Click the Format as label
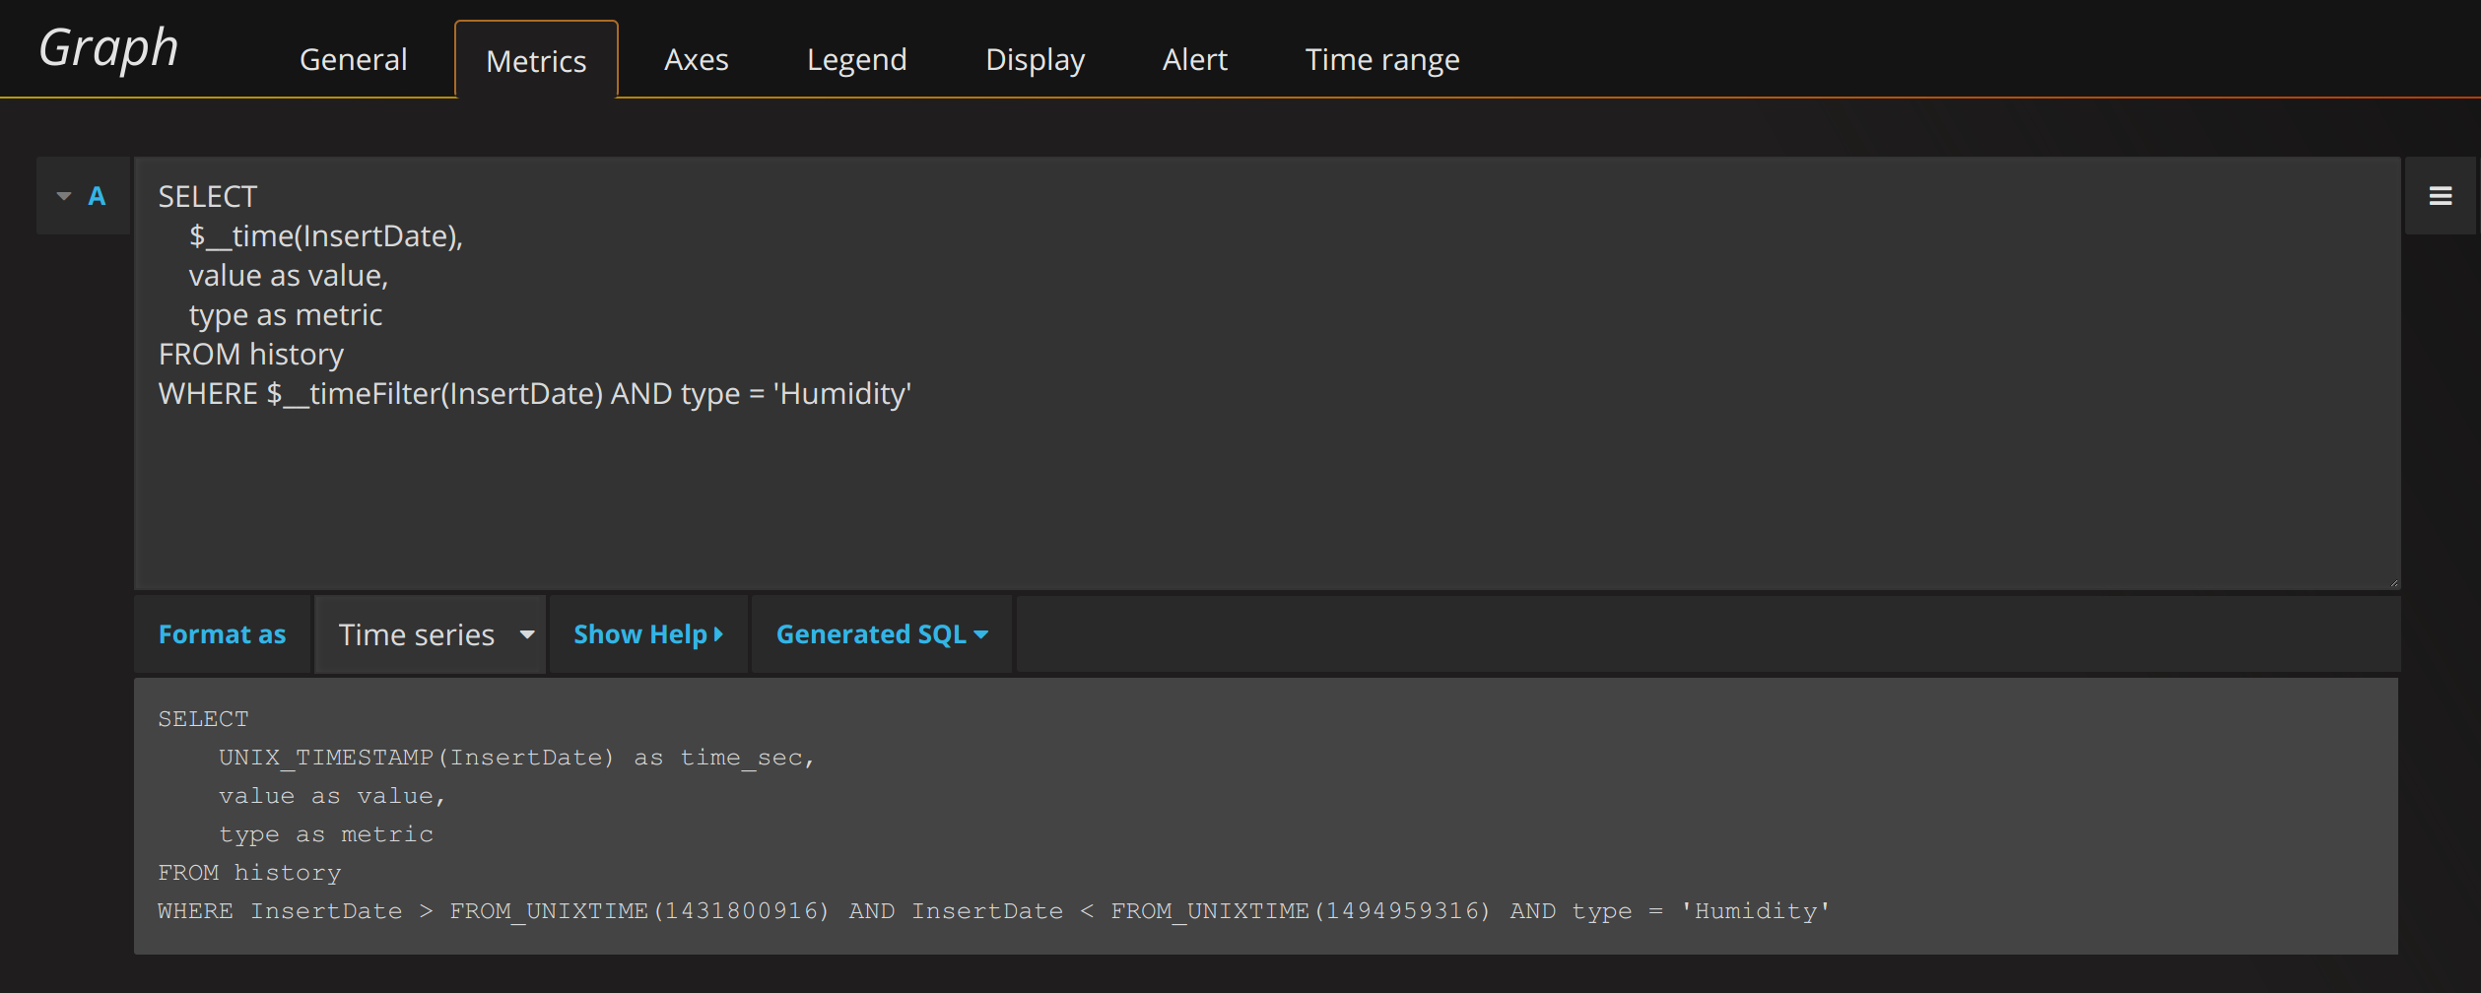Screen dimensions: 2481x993 (x=222, y=635)
